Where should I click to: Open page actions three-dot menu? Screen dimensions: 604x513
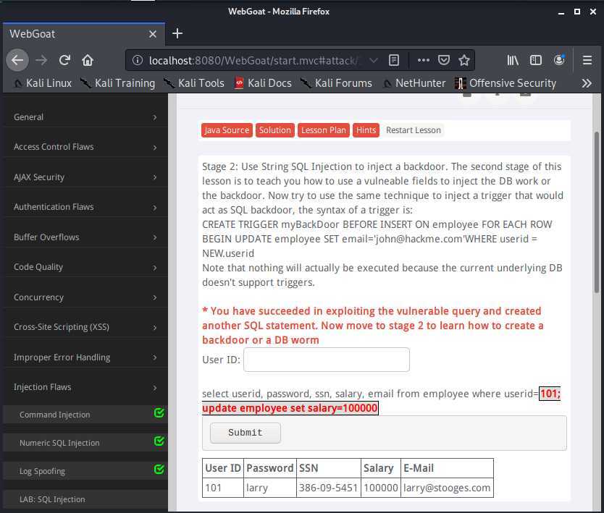click(x=424, y=60)
